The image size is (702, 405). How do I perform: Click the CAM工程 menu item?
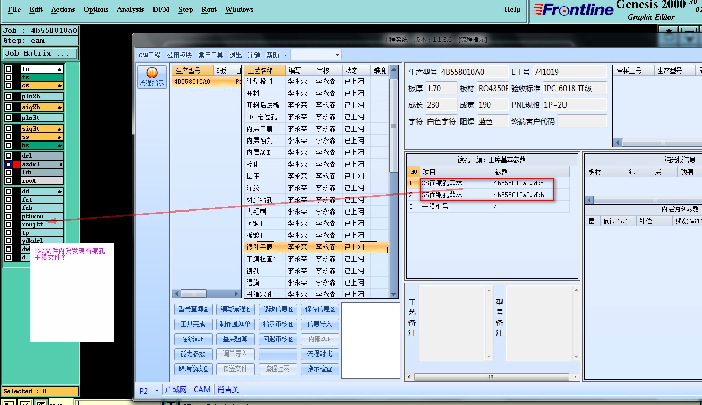[149, 55]
